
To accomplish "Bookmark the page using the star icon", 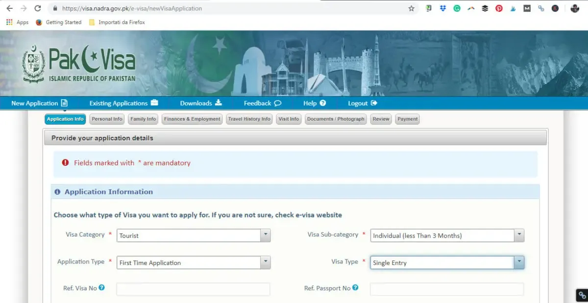I will point(411,8).
